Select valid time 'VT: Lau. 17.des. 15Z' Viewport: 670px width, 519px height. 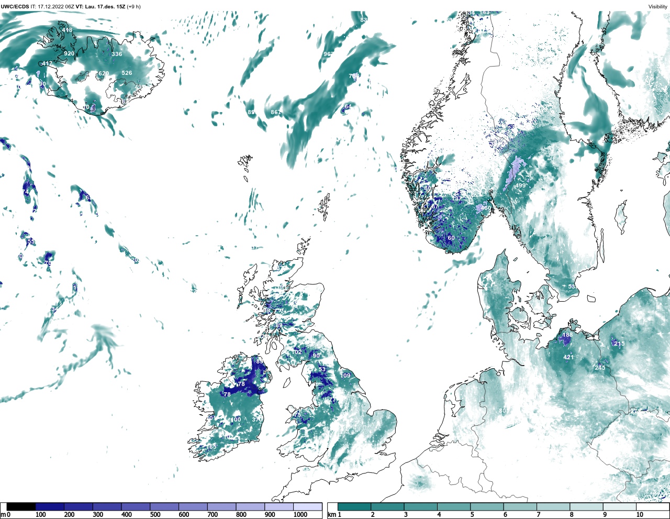100,7
